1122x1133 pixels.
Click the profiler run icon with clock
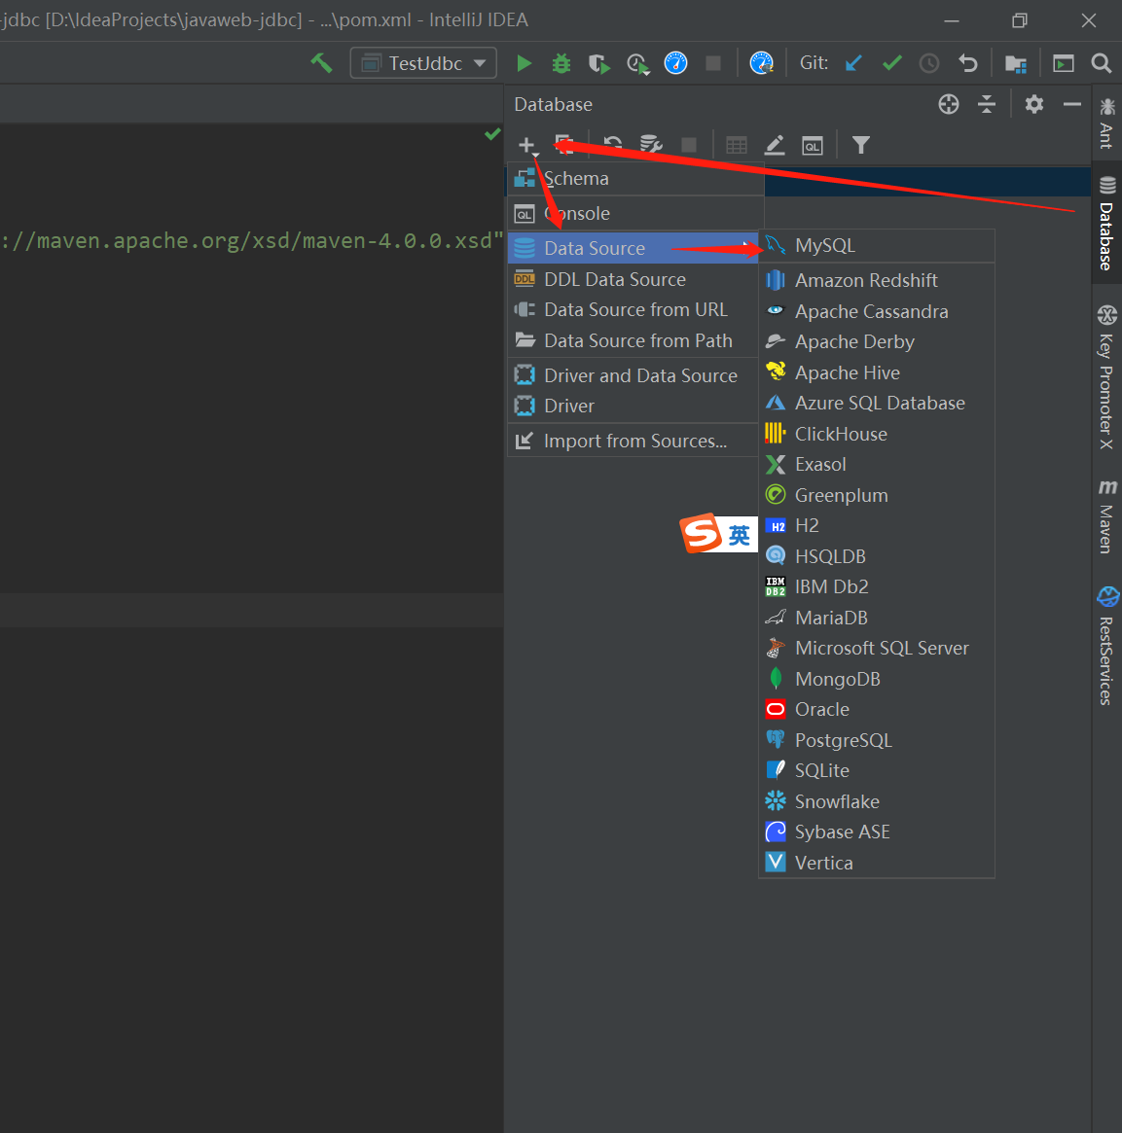(x=637, y=63)
